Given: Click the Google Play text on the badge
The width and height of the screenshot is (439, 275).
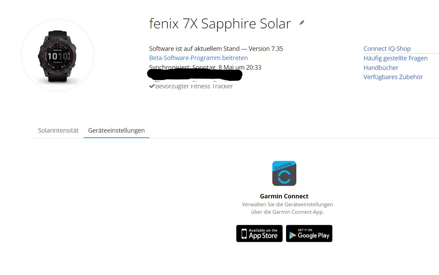Looking at the screenshot, I should pyautogui.click(x=313, y=235).
